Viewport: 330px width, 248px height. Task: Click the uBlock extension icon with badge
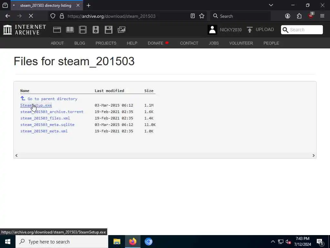click(x=311, y=15)
